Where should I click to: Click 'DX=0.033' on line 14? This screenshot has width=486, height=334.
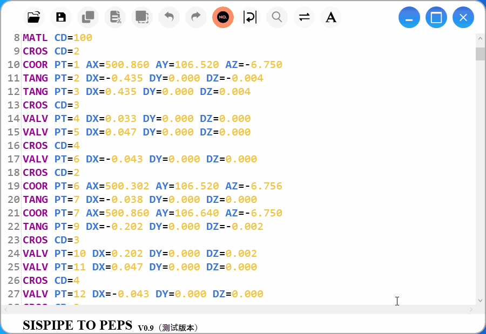click(111, 119)
